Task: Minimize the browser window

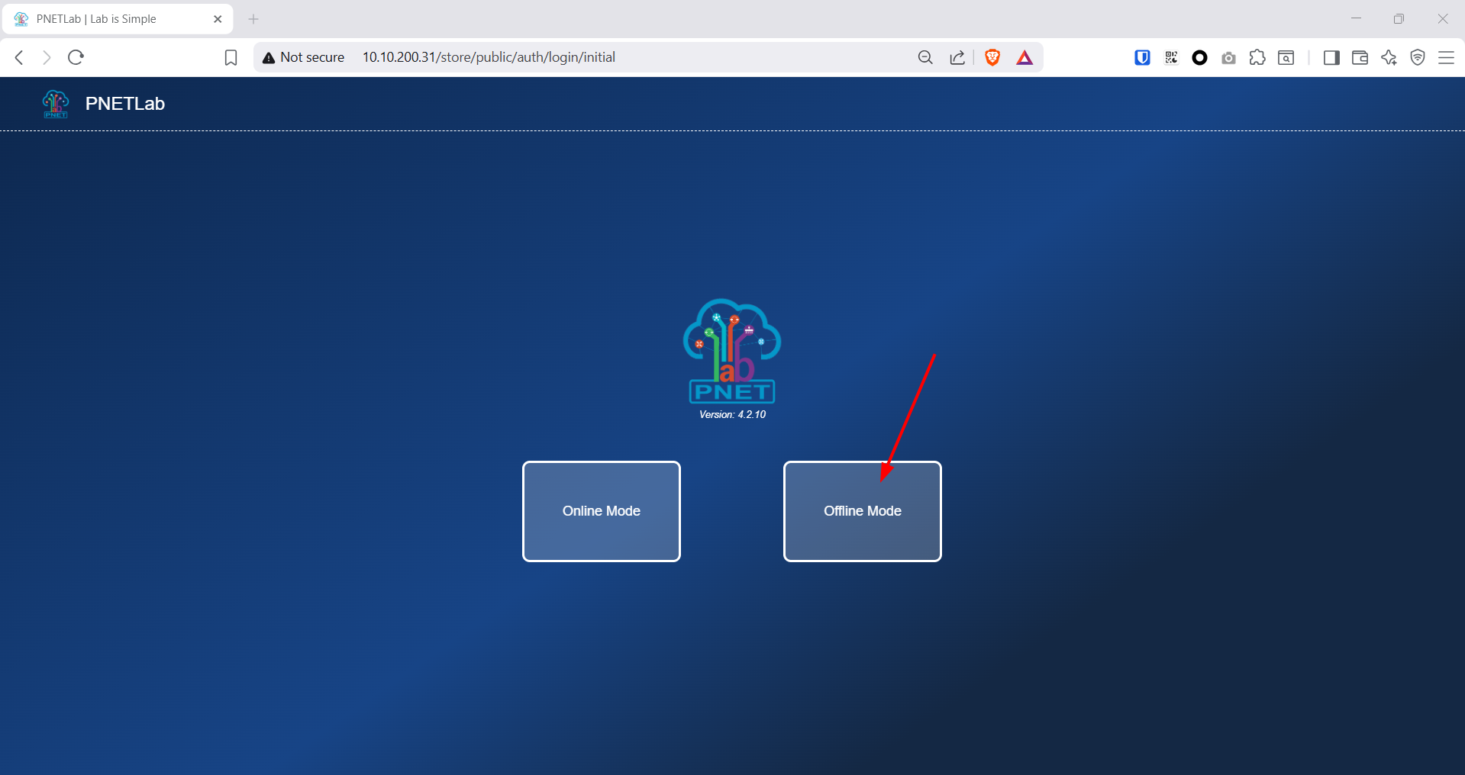Action: pyautogui.click(x=1356, y=18)
